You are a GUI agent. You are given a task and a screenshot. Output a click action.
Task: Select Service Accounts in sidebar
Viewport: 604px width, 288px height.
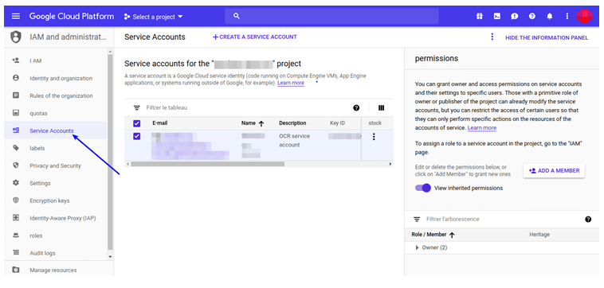click(x=57, y=130)
